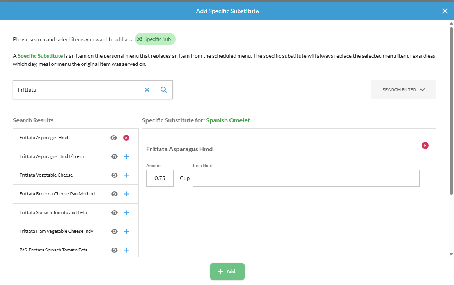Click the magnifying glass search icon

point(164,90)
